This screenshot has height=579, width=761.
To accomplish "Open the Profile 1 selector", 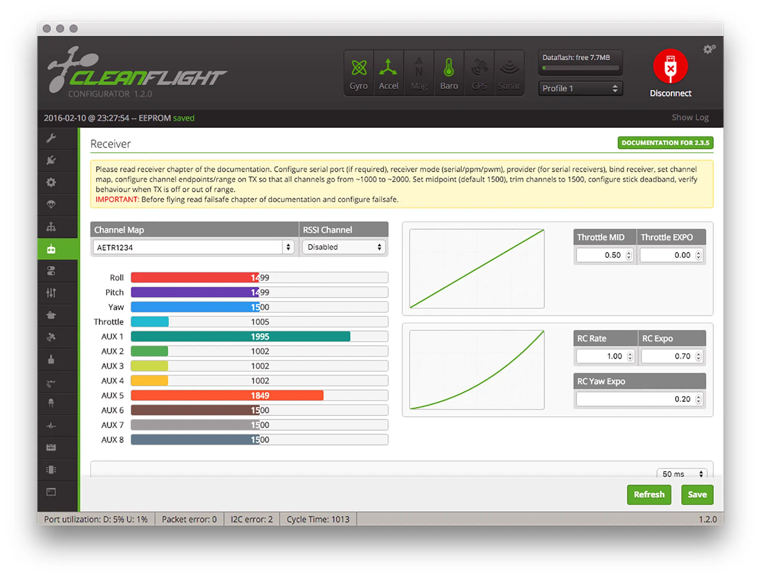I will pyautogui.click(x=580, y=88).
